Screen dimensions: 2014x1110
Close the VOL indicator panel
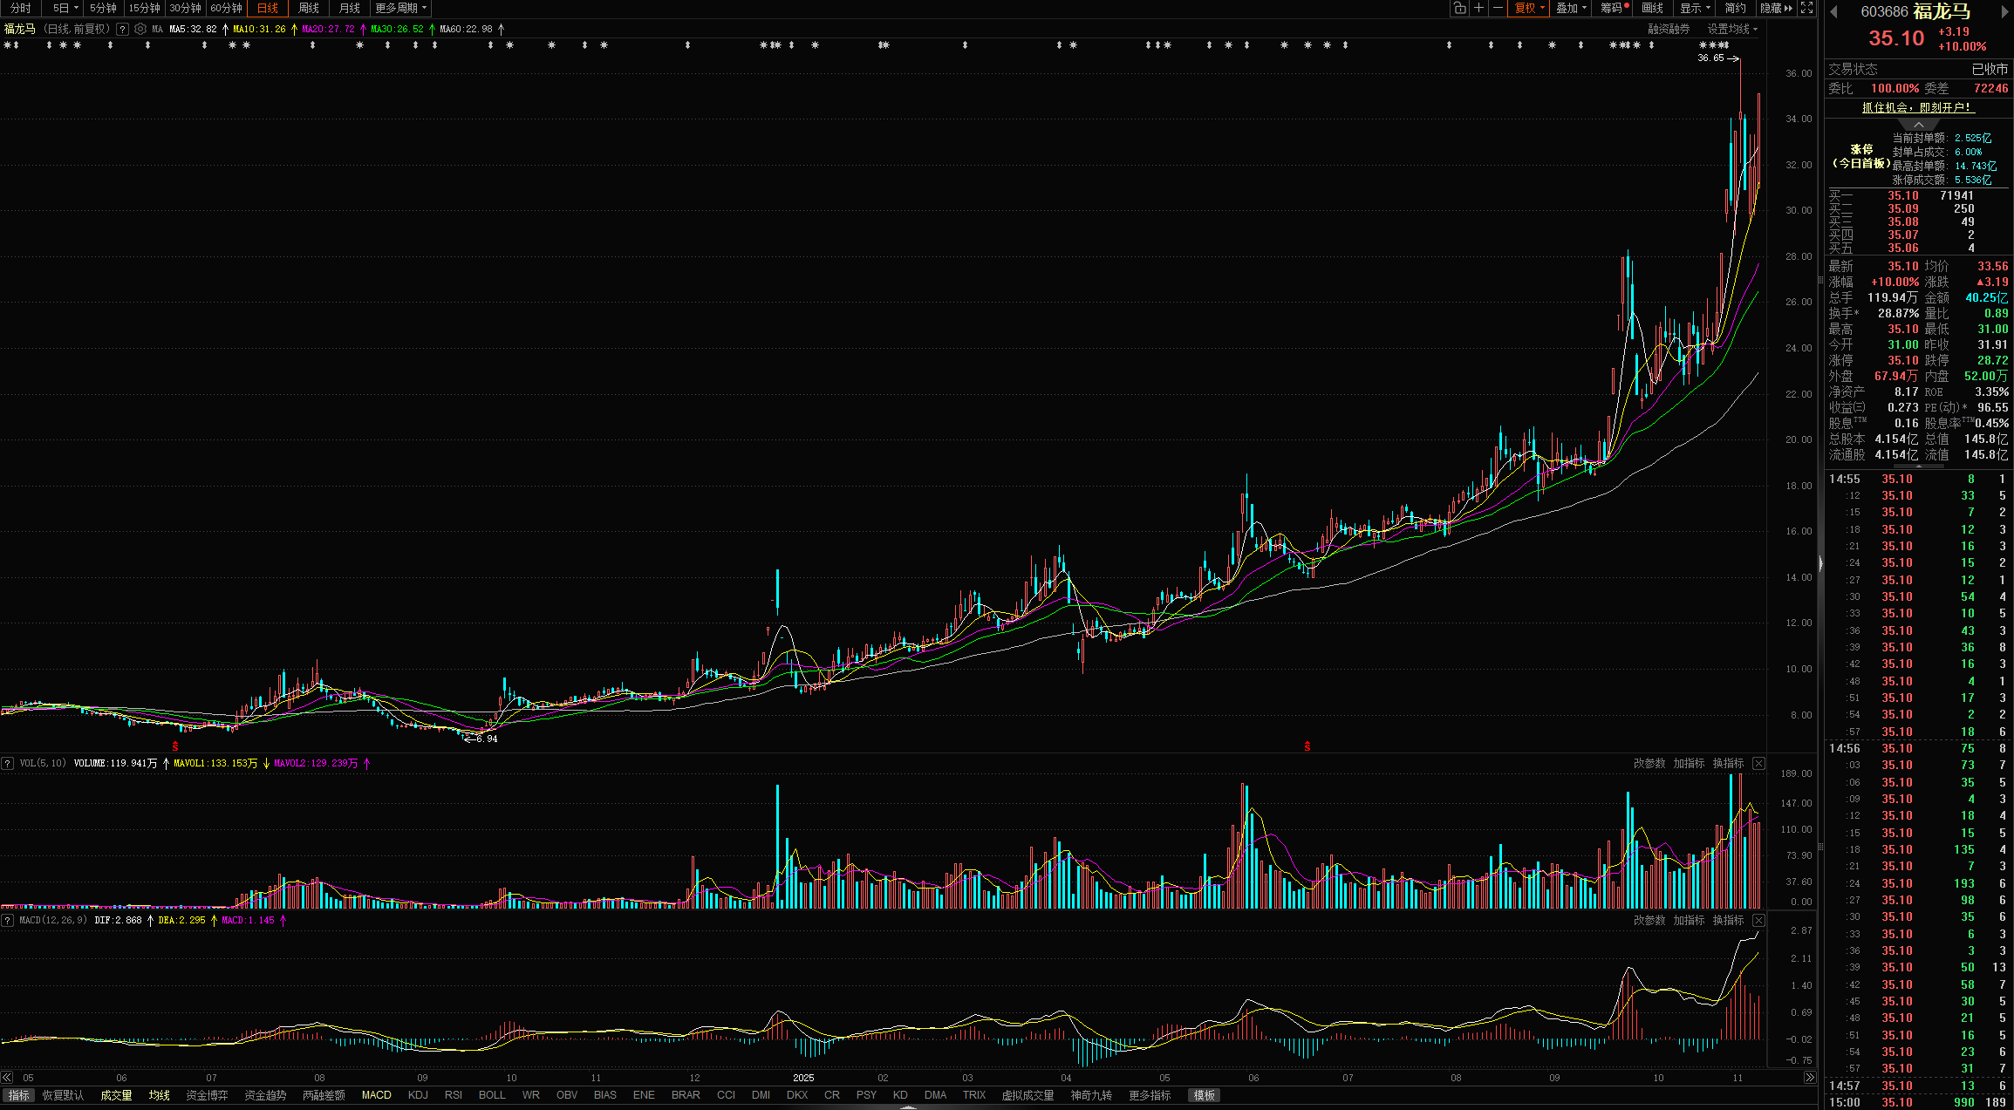(x=1758, y=763)
